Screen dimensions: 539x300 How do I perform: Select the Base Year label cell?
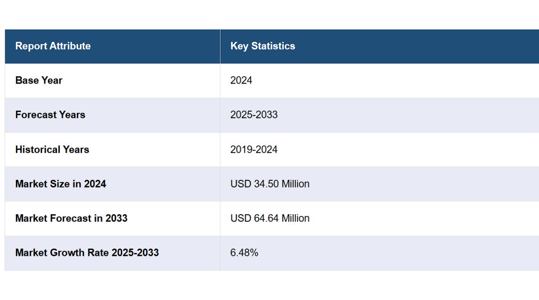coord(39,80)
